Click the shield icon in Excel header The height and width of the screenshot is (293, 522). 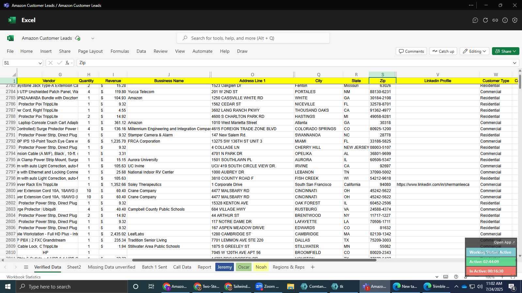[x=515, y=20]
